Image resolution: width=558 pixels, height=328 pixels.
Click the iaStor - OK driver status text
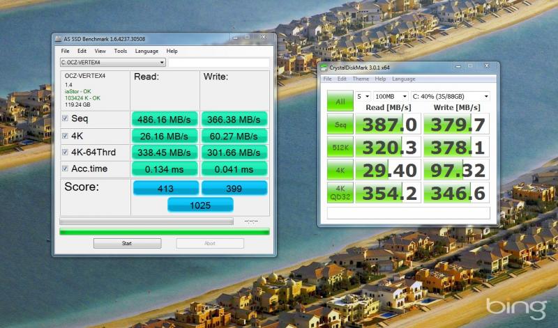tap(78, 91)
